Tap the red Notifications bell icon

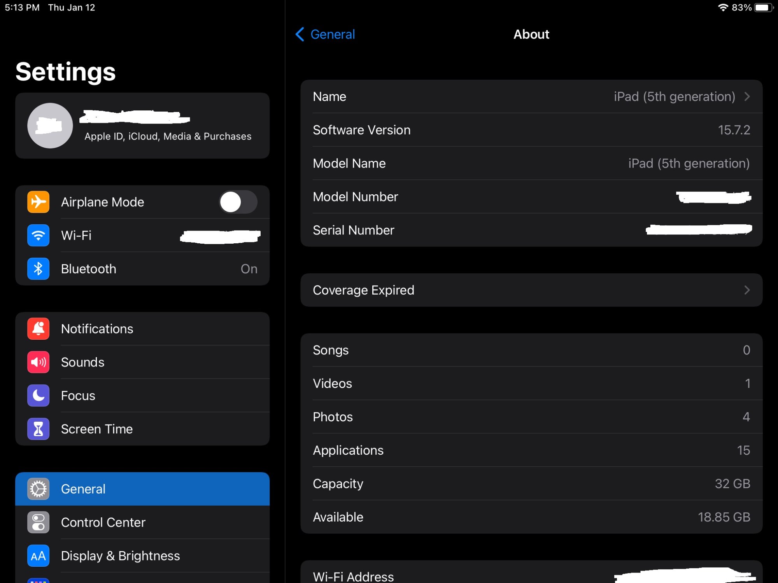click(x=38, y=329)
